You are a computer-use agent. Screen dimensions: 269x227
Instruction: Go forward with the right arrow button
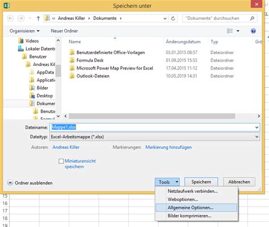pyautogui.click(x=21, y=18)
